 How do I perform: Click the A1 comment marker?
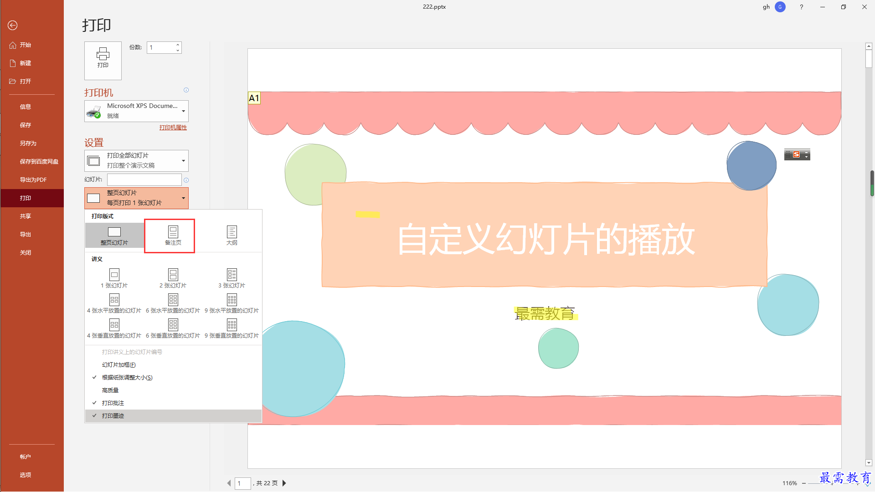click(254, 98)
